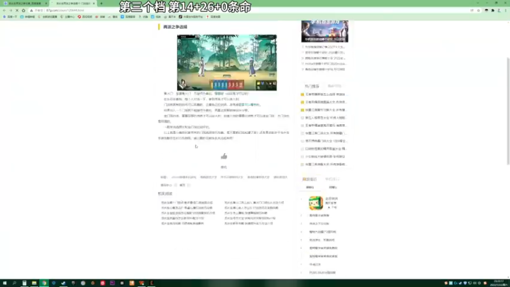Image resolution: width=510 pixels, height=287 pixels.
Task: Open the Chrome three-dot menu
Action: pyautogui.click(x=506, y=10)
